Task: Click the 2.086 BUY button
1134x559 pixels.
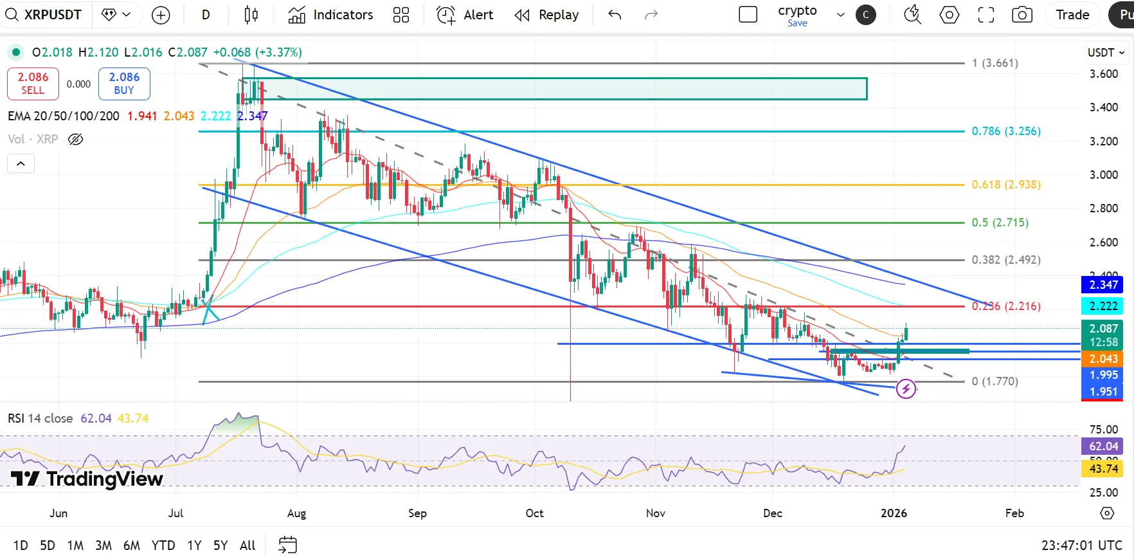Action: (x=124, y=84)
